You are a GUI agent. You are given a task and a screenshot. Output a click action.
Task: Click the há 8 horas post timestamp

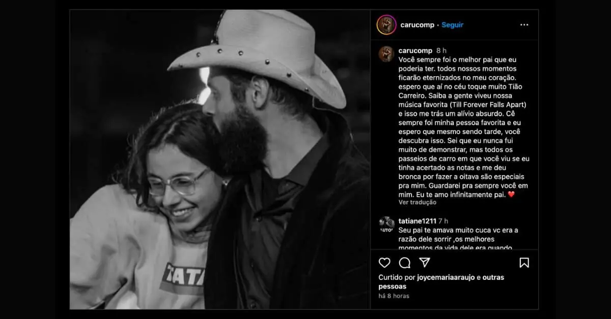pyautogui.click(x=394, y=296)
